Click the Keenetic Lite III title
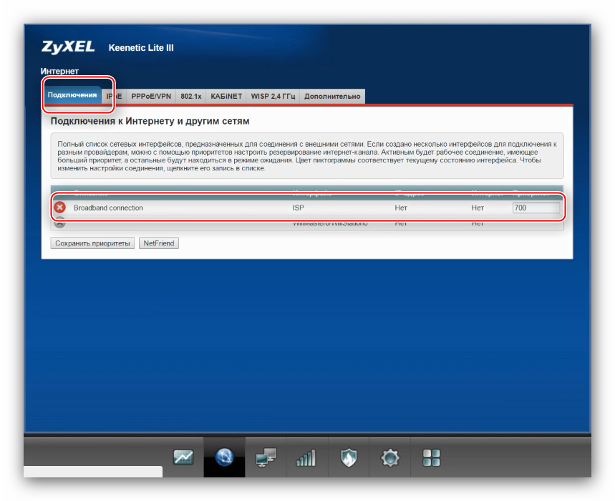This screenshot has width=615, height=501. [x=141, y=48]
